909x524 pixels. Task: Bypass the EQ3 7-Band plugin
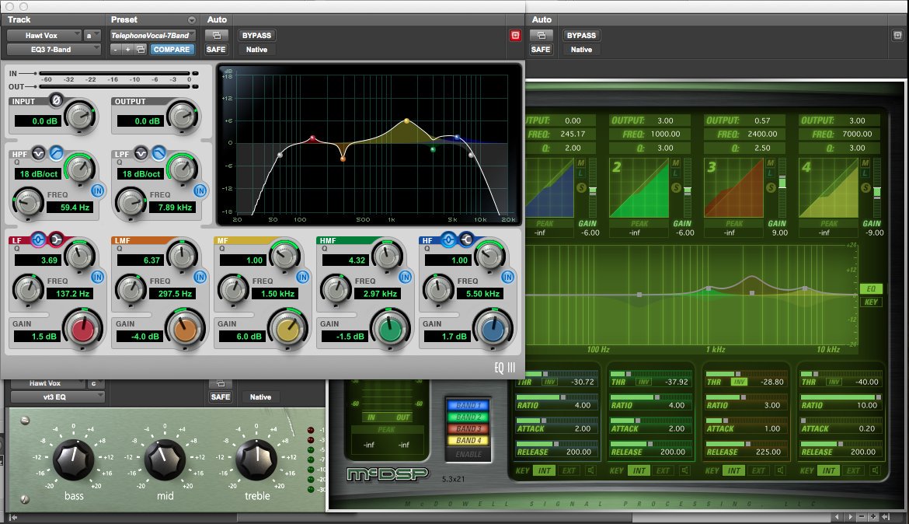[256, 36]
